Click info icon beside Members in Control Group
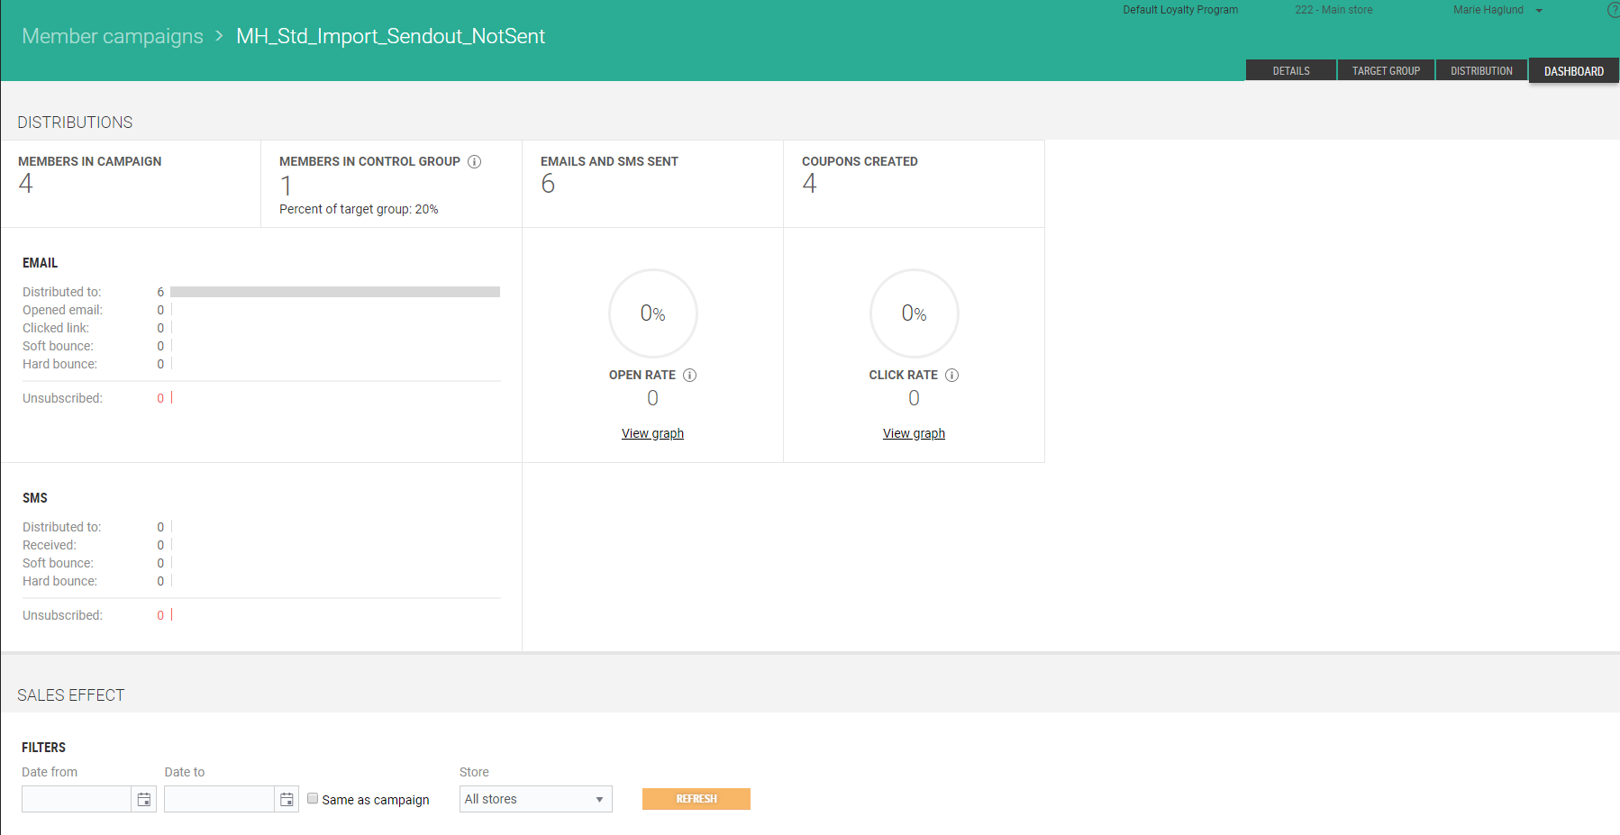1620x835 pixels. pos(474,162)
